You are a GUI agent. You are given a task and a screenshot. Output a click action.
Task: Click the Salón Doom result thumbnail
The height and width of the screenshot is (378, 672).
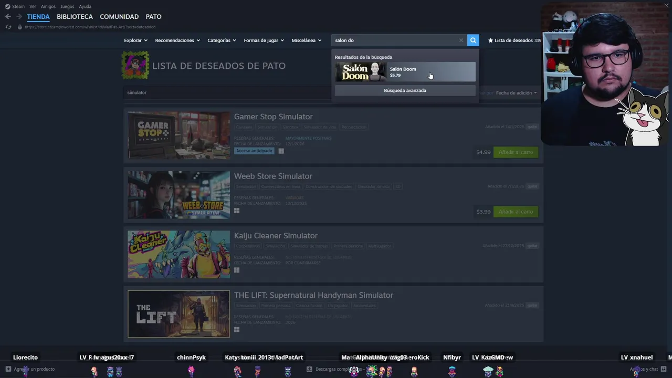pos(361,72)
